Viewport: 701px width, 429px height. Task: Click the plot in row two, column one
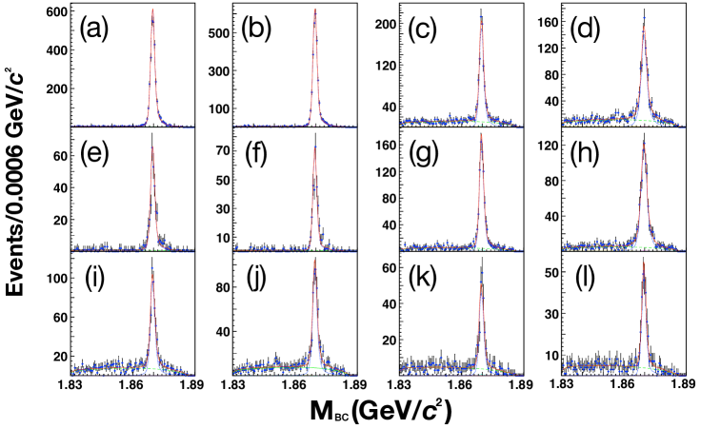132,189
